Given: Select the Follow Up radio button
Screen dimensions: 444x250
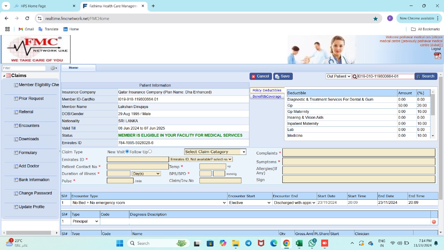Looking at the screenshot, I should (150, 151).
